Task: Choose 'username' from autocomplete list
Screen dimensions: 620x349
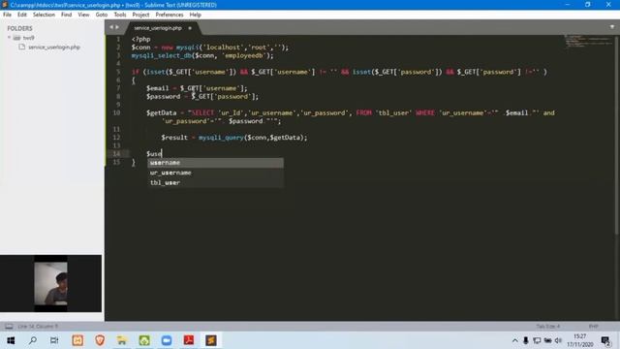Action: (215, 163)
